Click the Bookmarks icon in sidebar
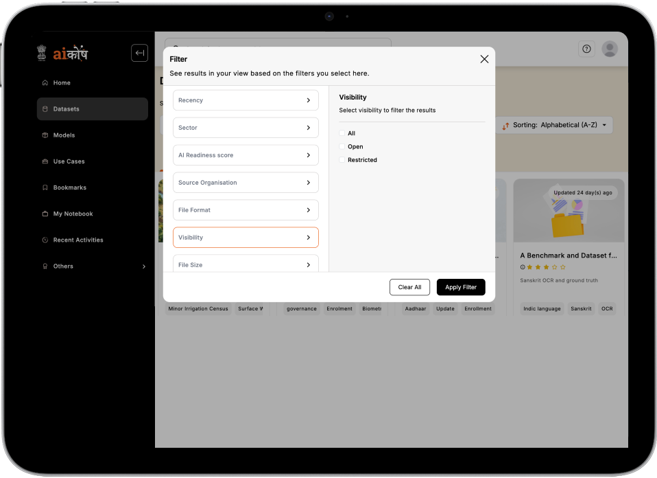The image size is (657, 478). point(45,187)
